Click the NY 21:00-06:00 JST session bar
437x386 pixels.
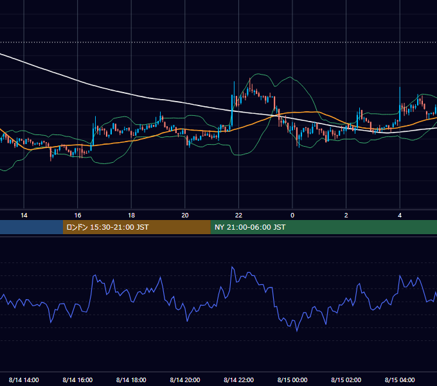tap(323, 227)
